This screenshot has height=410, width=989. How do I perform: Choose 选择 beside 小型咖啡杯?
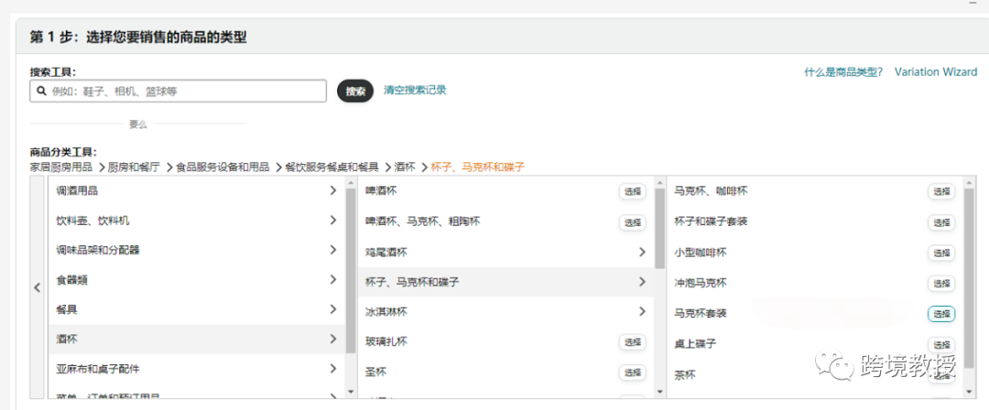coord(941,253)
